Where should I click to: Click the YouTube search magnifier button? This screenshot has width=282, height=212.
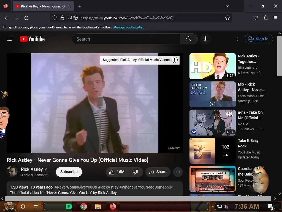[189, 39]
